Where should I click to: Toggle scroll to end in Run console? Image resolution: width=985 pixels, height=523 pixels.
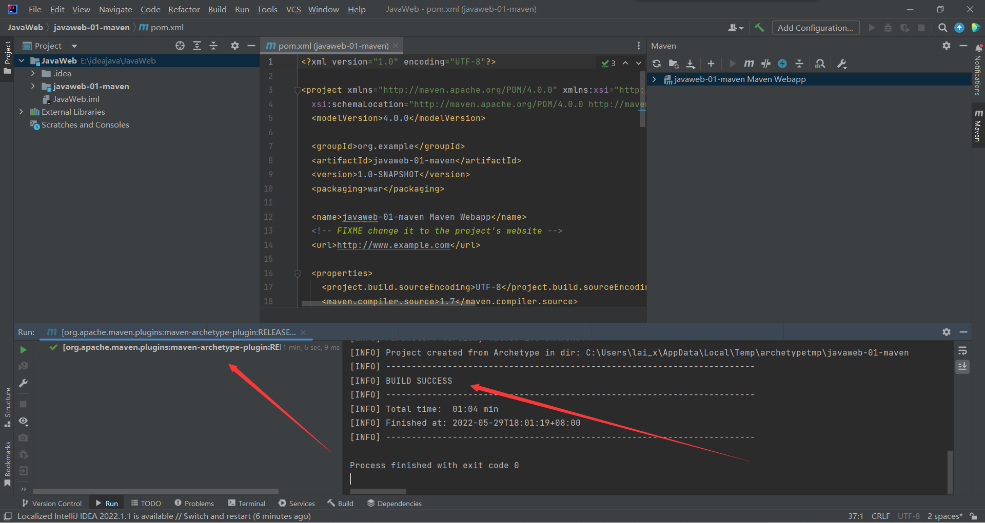click(962, 367)
